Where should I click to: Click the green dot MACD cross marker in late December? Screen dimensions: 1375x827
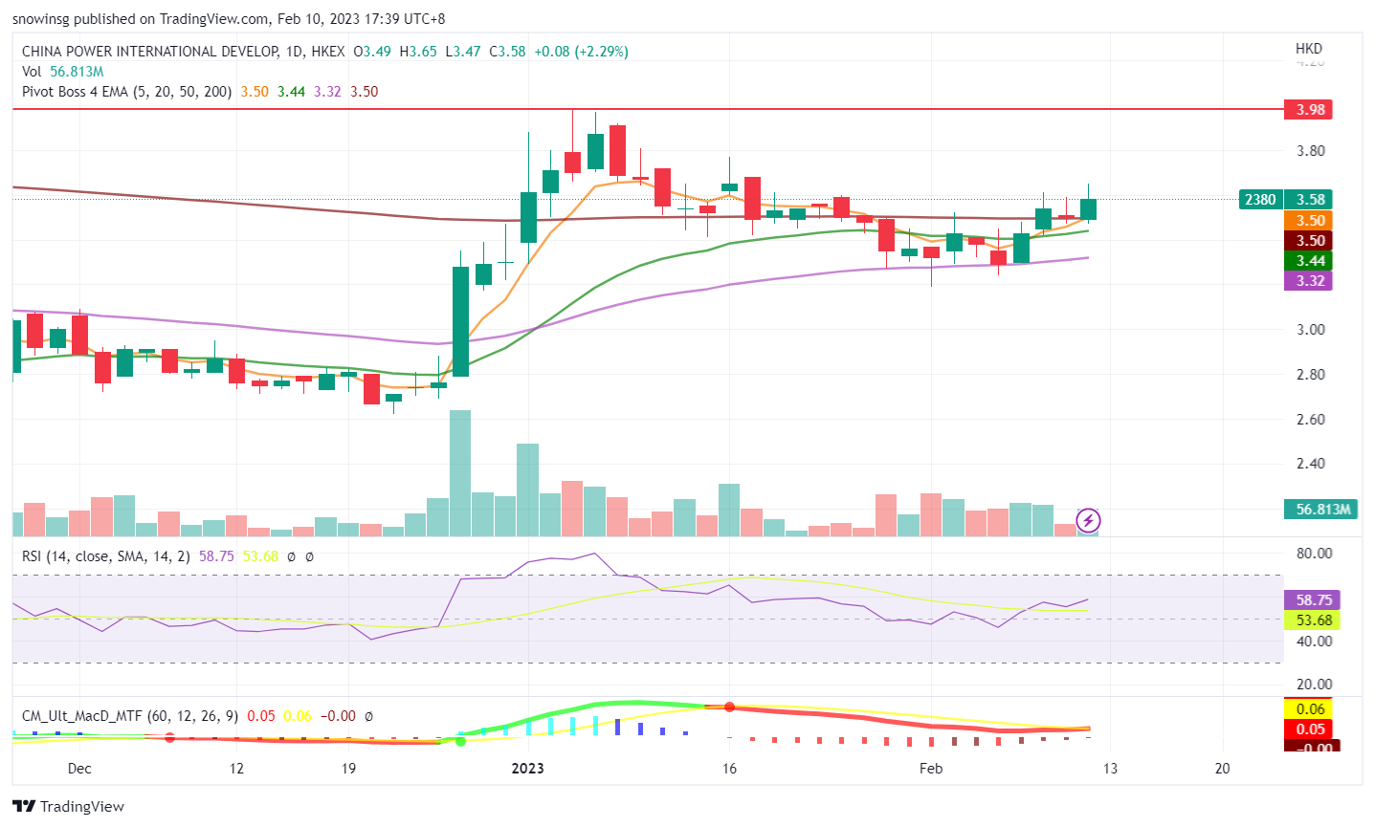point(460,741)
